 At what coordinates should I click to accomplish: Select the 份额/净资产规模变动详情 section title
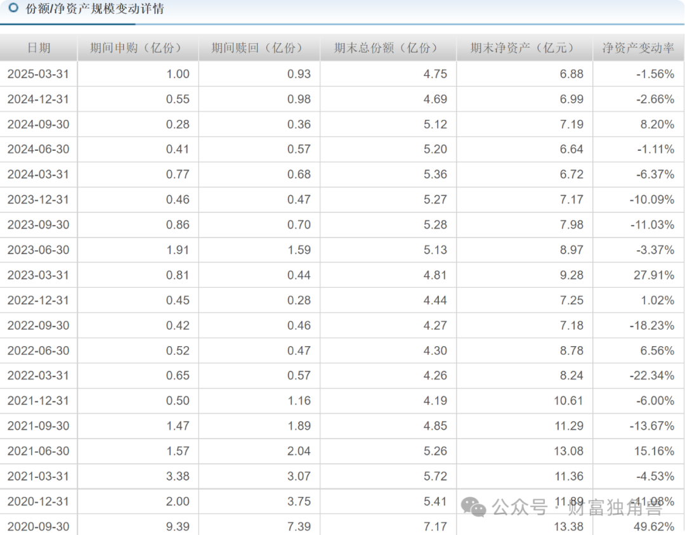[x=95, y=8]
